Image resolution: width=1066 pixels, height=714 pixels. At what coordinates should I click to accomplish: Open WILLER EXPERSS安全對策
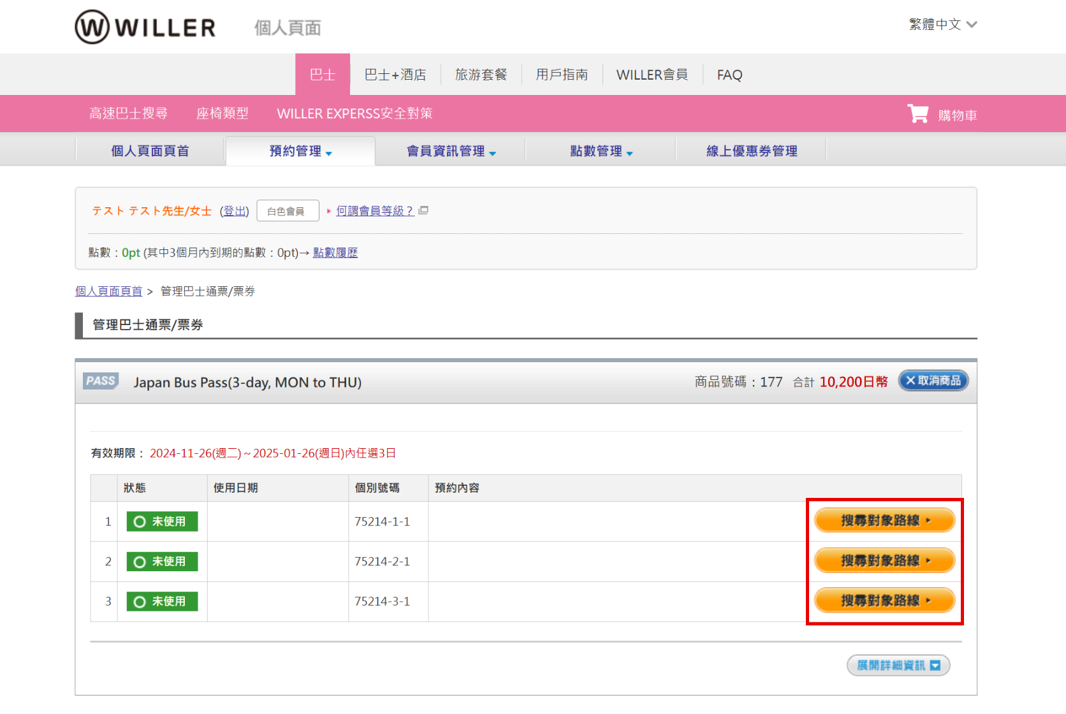tap(354, 113)
